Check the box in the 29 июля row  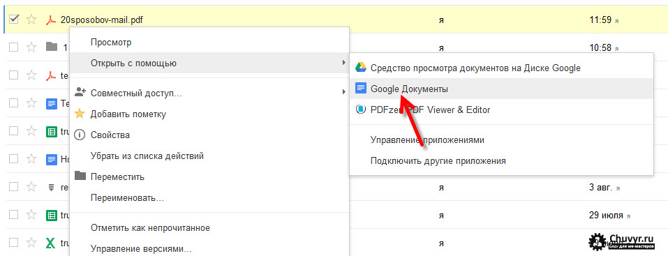(14, 215)
